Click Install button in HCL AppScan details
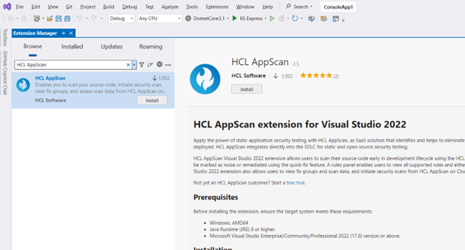Image resolution: width=465 pixels, height=250 pixels. [247, 89]
